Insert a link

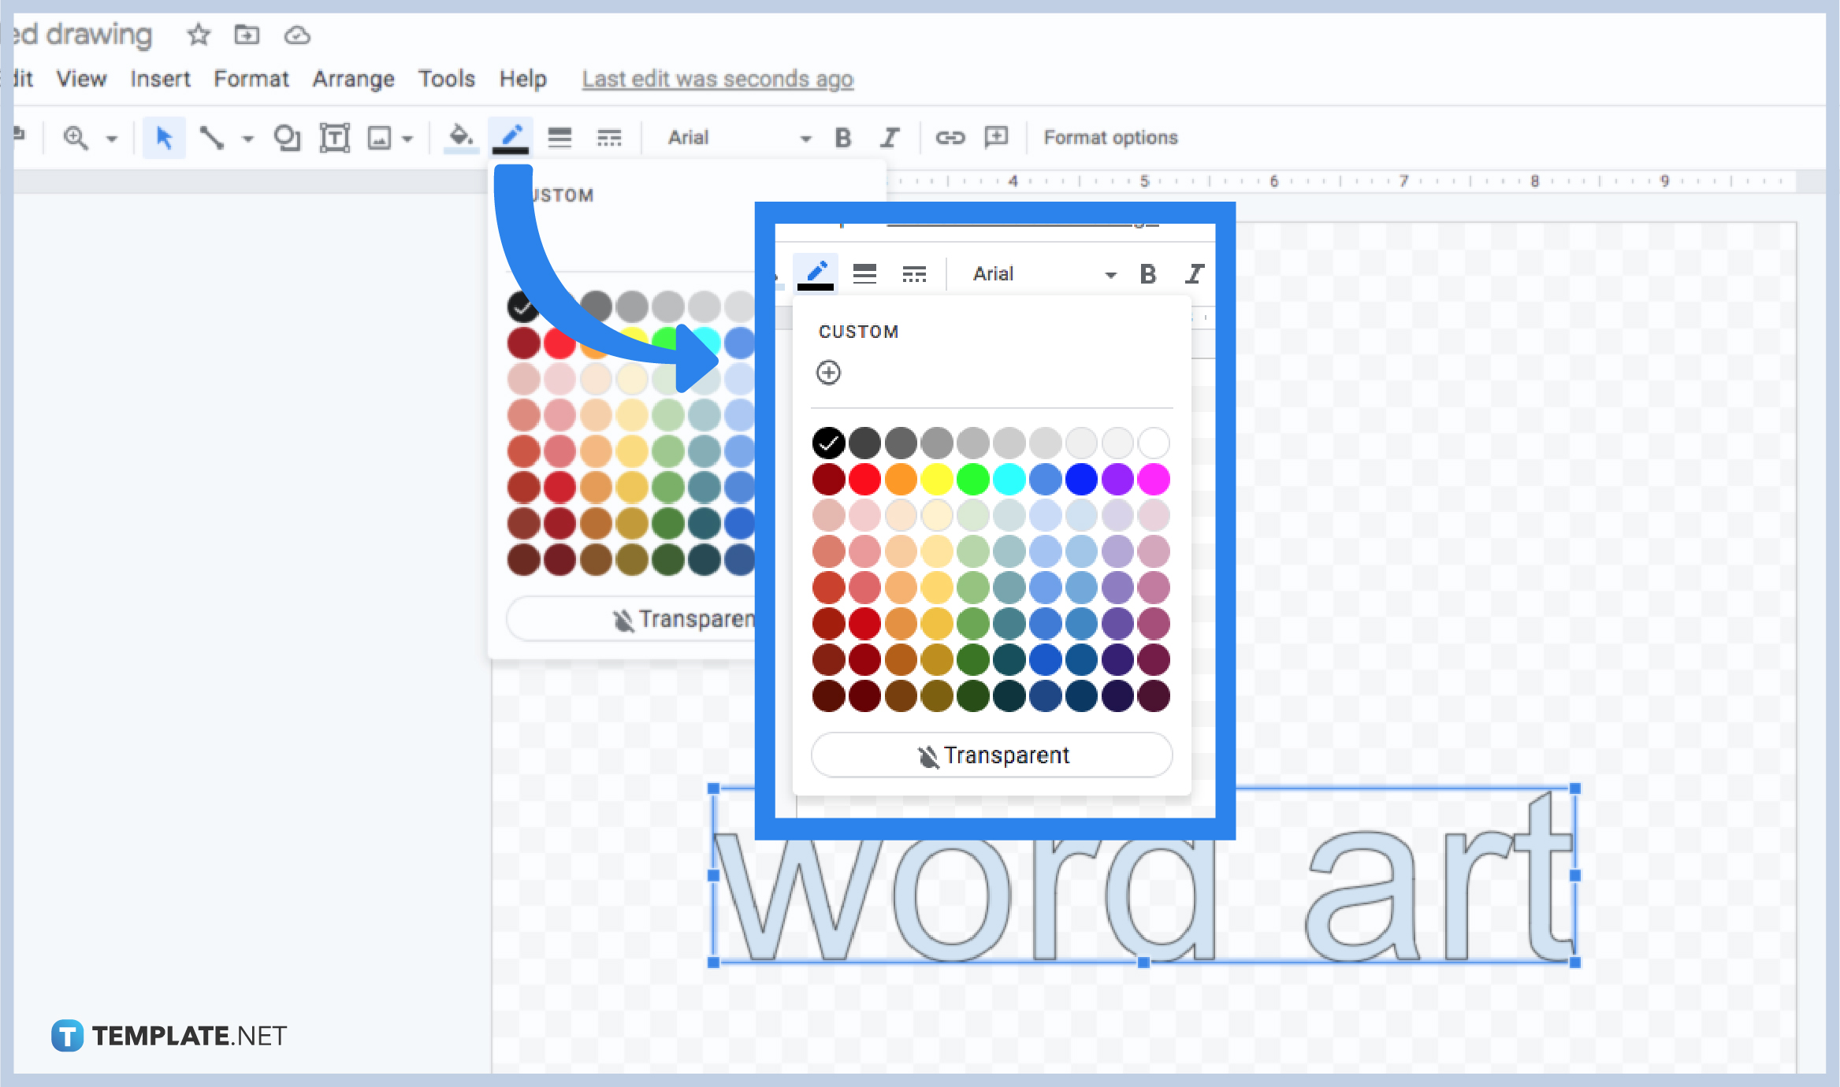tap(950, 137)
